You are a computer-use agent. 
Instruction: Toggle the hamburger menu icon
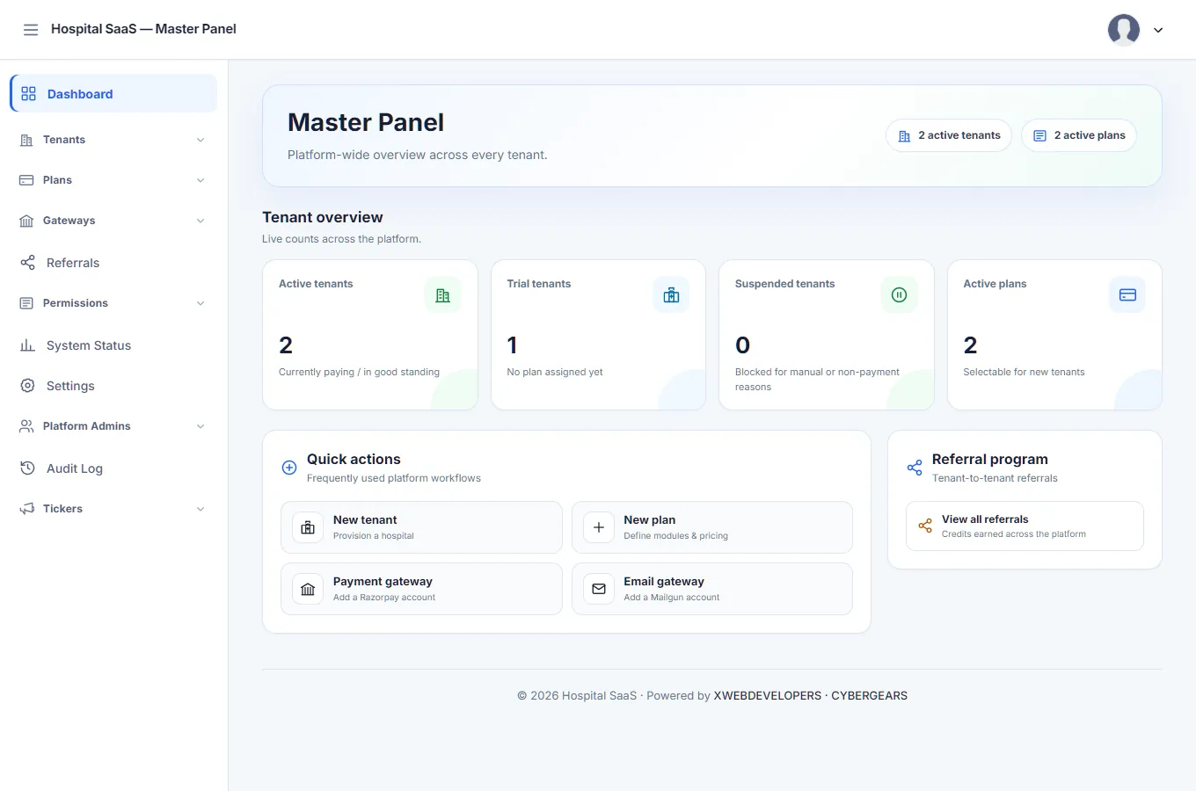(31, 30)
